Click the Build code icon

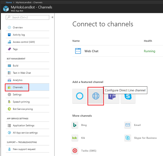coord(9,66)
